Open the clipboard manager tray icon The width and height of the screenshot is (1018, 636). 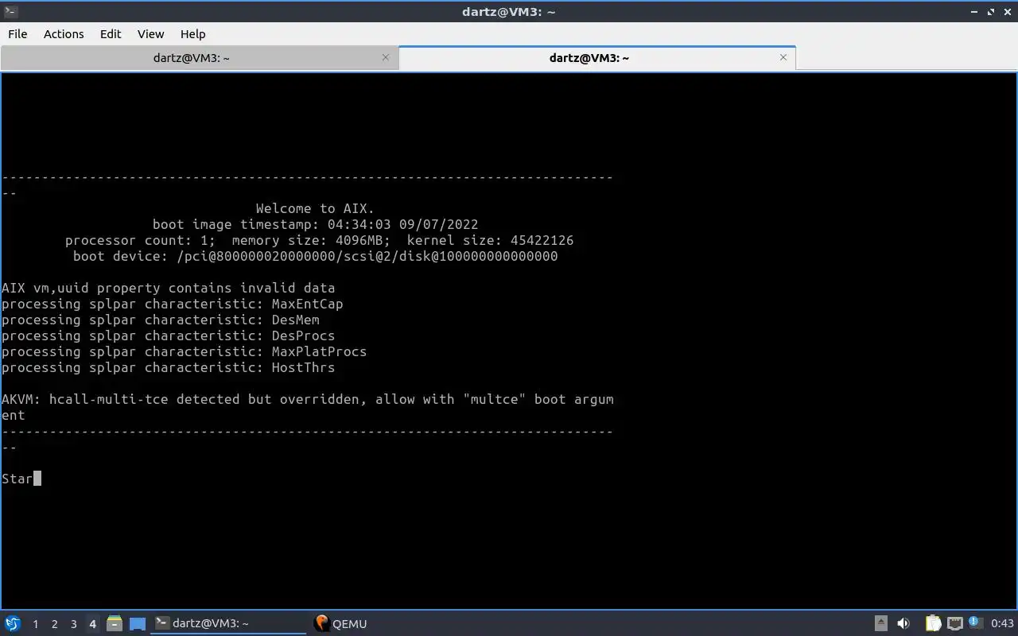pyautogui.click(x=933, y=623)
